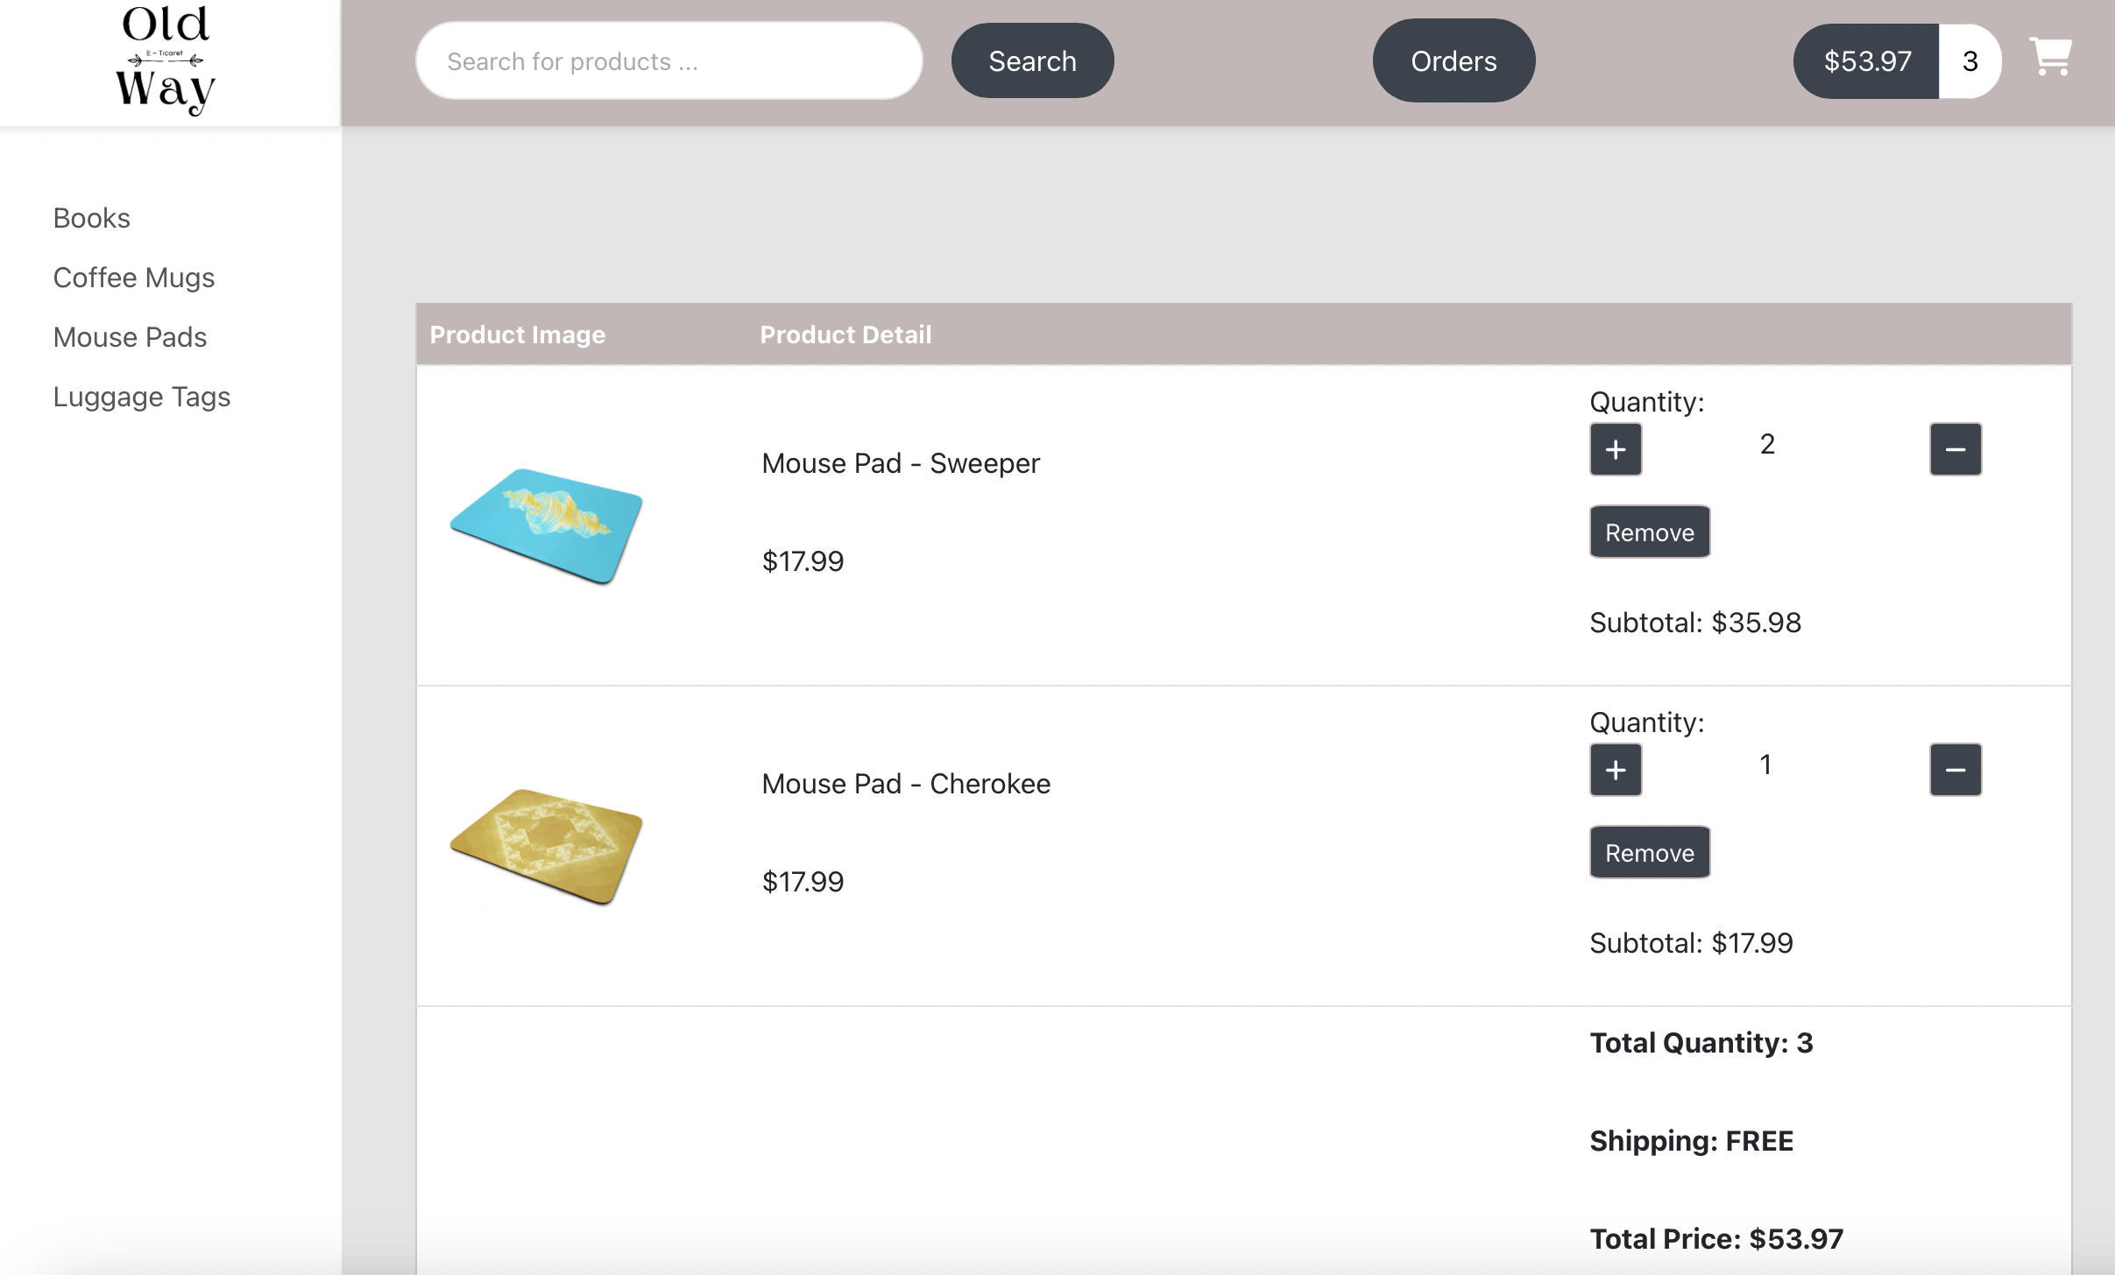
Task: Click the product search field
Action: point(668,60)
